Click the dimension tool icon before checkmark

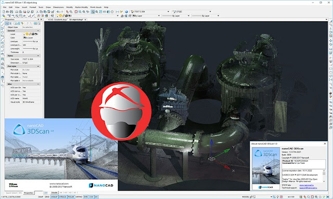(x=117, y=11)
